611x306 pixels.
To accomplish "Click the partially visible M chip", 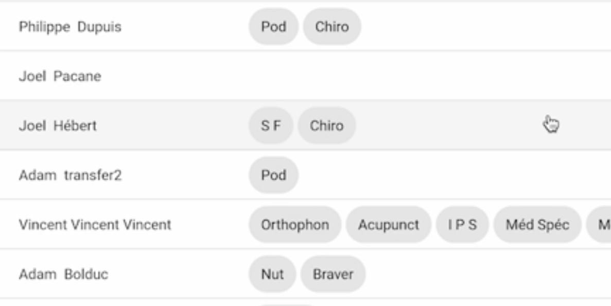I will [599, 225].
